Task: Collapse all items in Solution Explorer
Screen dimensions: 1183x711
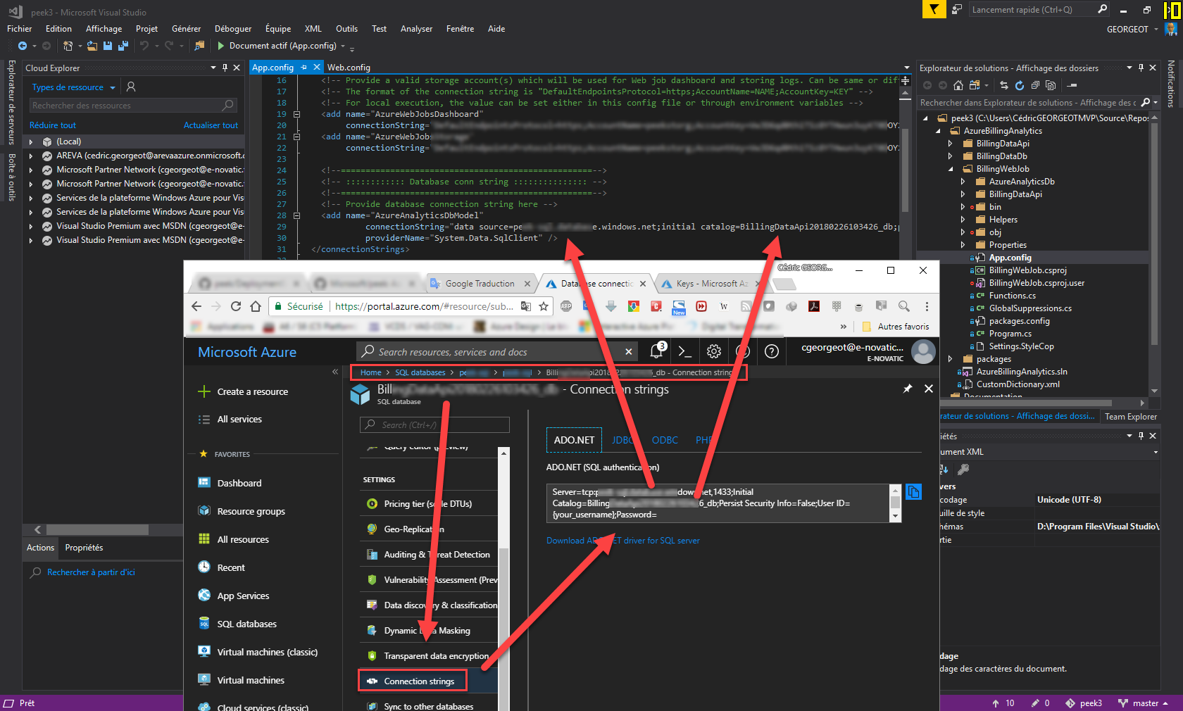Action: tap(1035, 85)
